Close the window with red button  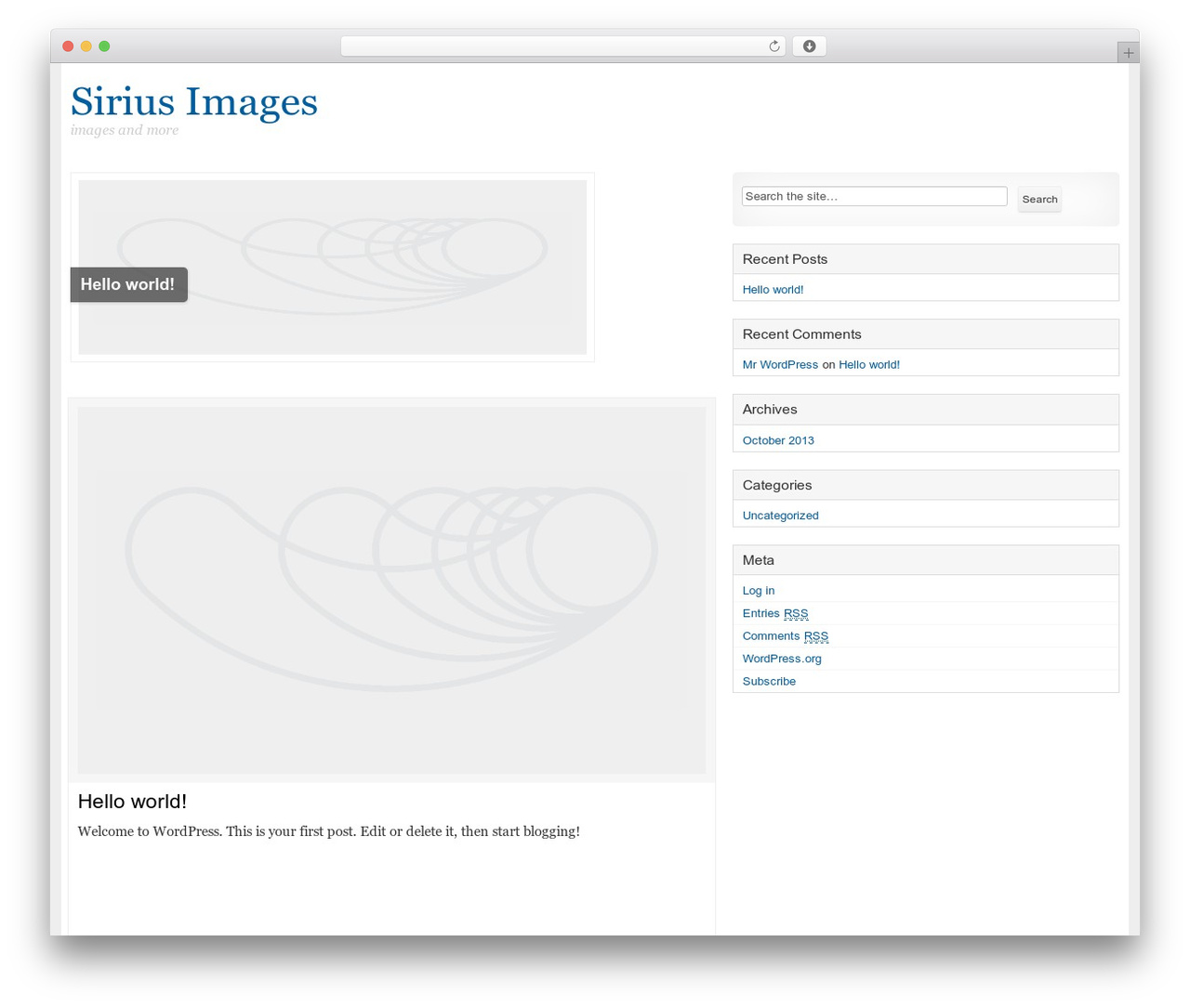(68, 46)
